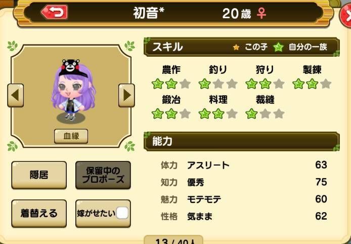
Task: Click the 隠居 retire button
Action: coord(39,175)
